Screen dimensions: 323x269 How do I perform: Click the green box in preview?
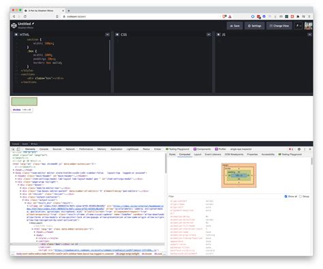tap(25, 101)
